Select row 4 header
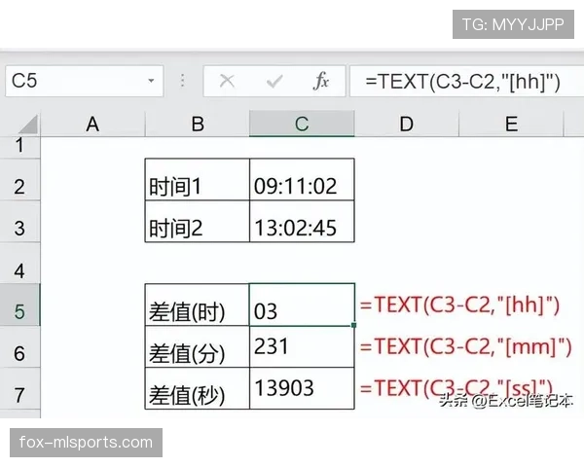Viewport: 584px width, 467px height. 19,264
